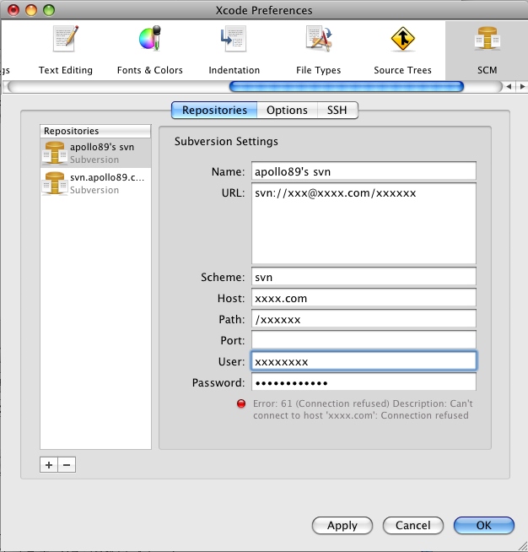The image size is (528, 552).
Task: Switch to the SSH tab
Action: tap(337, 110)
